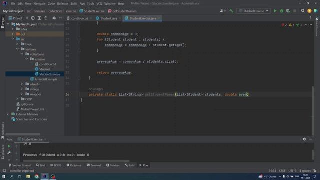Go to next highlighted error arrow
This screenshot has height=180, width=320.
click(311, 25)
